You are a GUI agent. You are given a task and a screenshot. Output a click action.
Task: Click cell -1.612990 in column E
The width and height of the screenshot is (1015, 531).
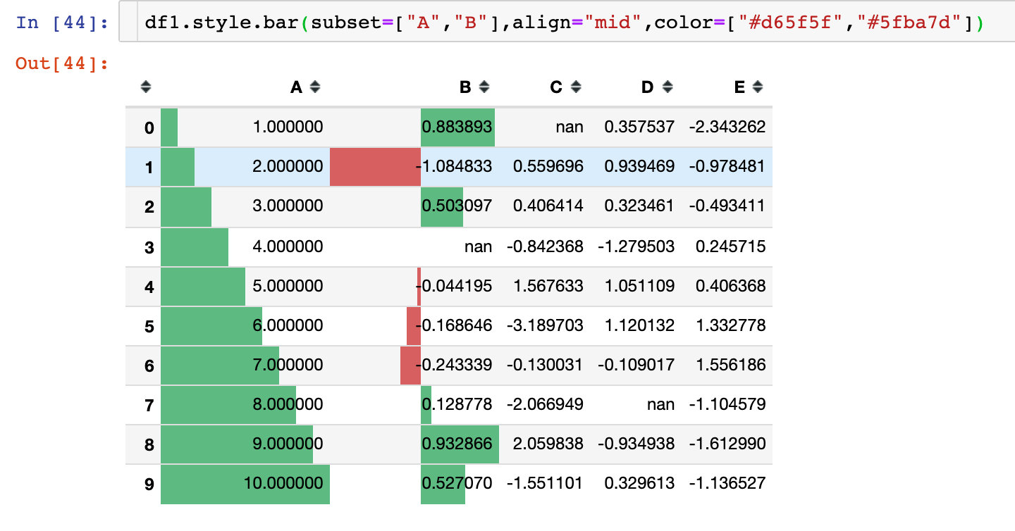(727, 444)
